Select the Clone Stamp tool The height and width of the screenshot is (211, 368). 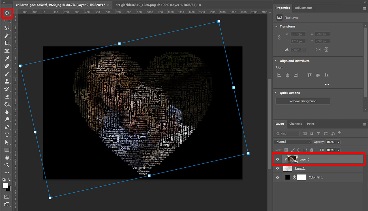coord(7,82)
